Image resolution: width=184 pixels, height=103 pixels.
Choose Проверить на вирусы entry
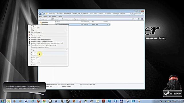(x=37, y=35)
